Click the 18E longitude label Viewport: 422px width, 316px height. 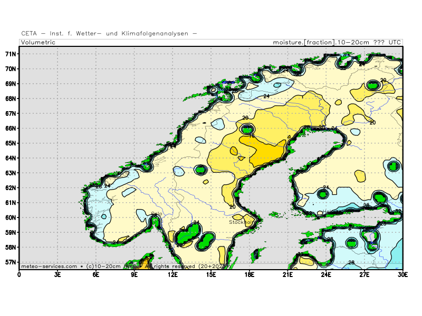point(249,274)
